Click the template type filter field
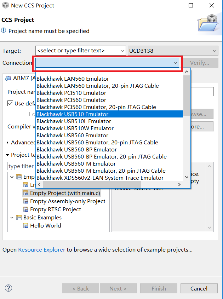 point(21,166)
